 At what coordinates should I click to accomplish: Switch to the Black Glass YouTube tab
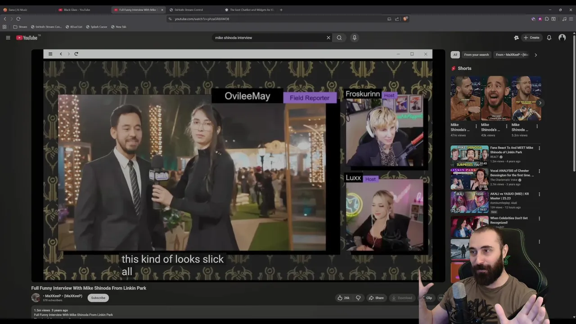click(83, 9)
